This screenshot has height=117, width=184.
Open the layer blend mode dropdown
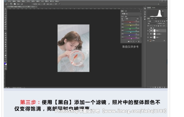(152, 24)
